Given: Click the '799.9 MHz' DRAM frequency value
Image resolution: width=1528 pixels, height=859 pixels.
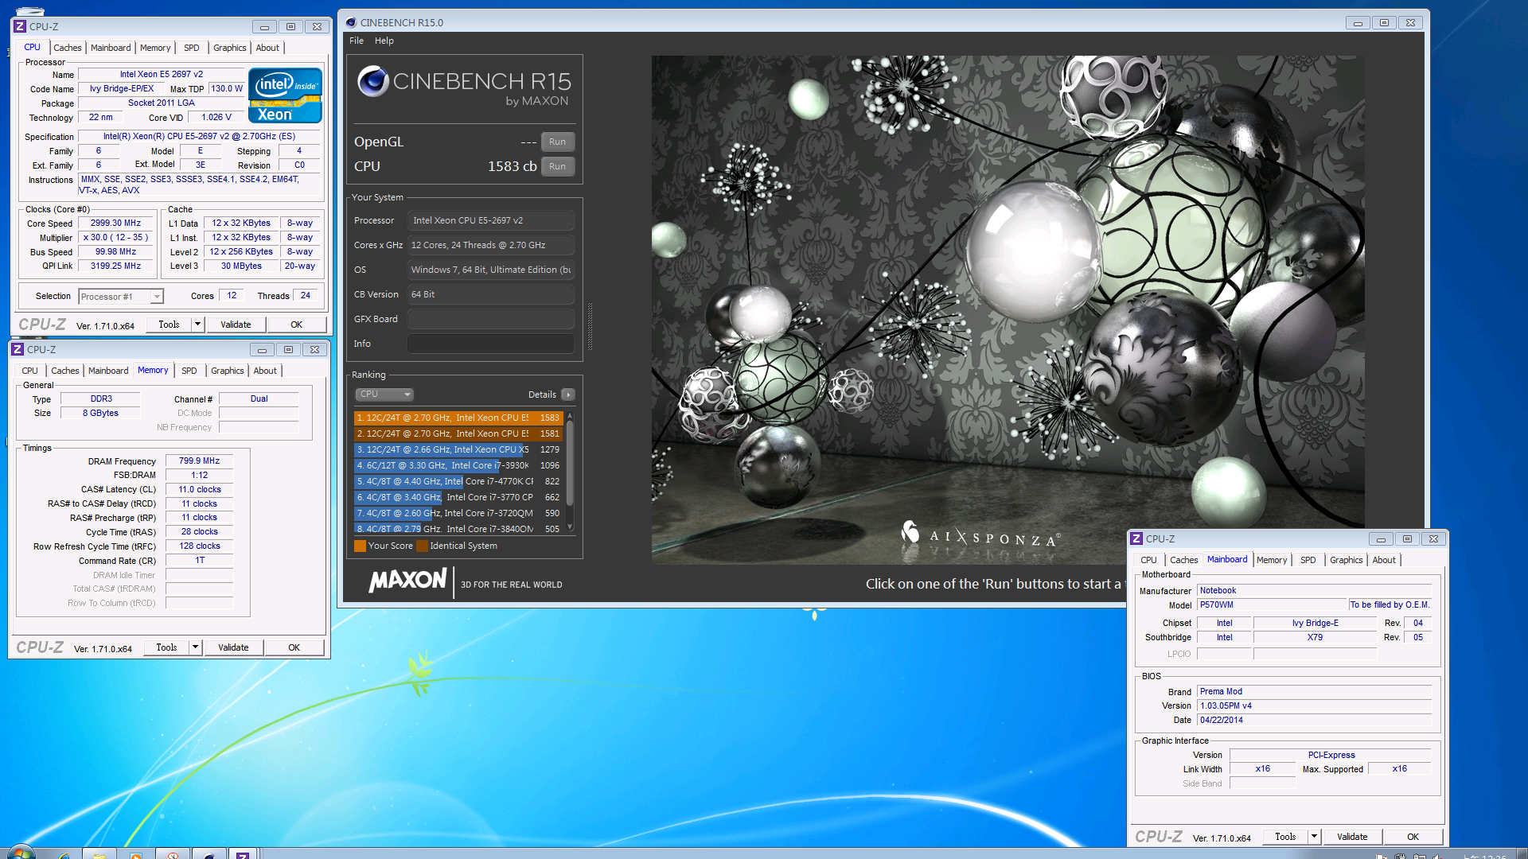Looking at the screenshot, I should 199,461.
